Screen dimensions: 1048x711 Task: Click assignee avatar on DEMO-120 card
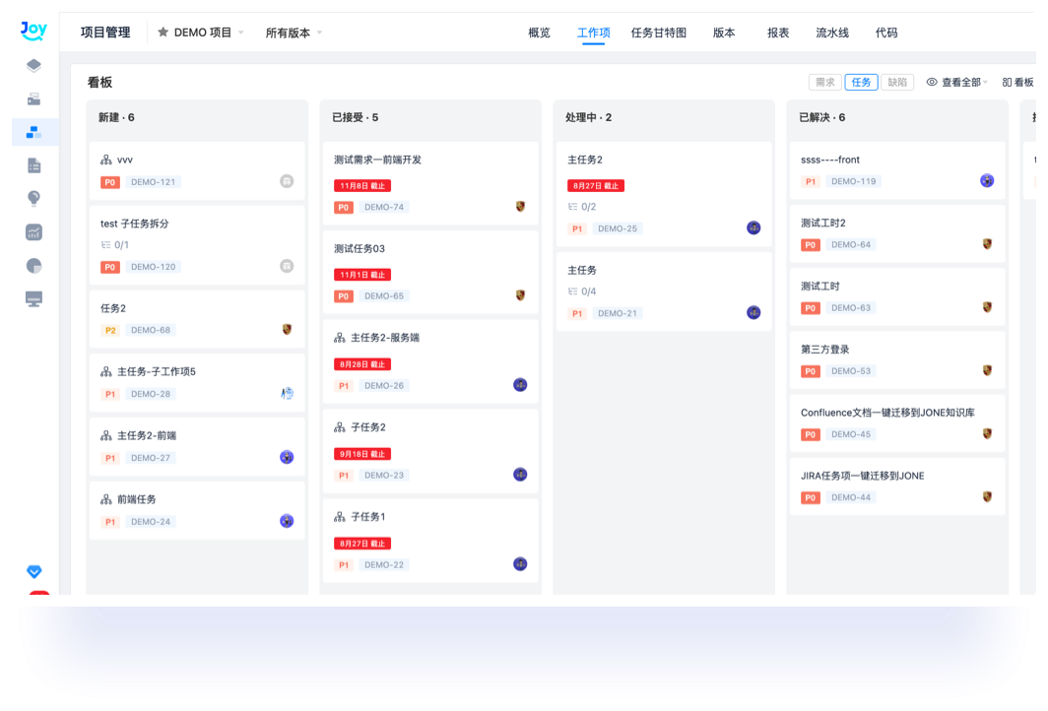tap(287, 266)
